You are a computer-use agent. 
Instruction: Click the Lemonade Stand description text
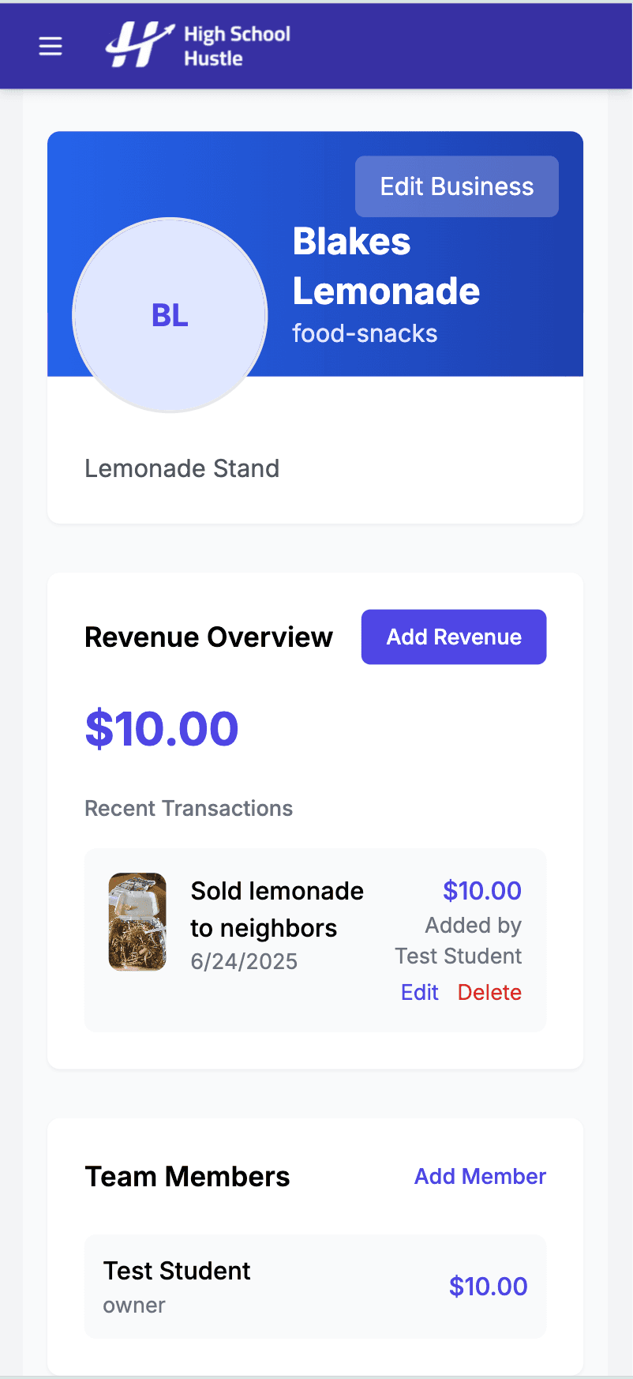click(182, 468)
